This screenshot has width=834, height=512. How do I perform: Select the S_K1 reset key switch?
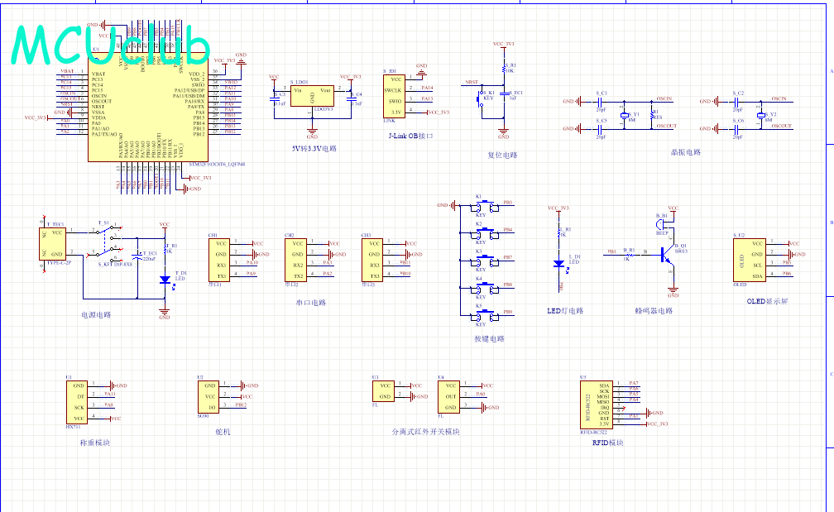(x=481, y=98)
